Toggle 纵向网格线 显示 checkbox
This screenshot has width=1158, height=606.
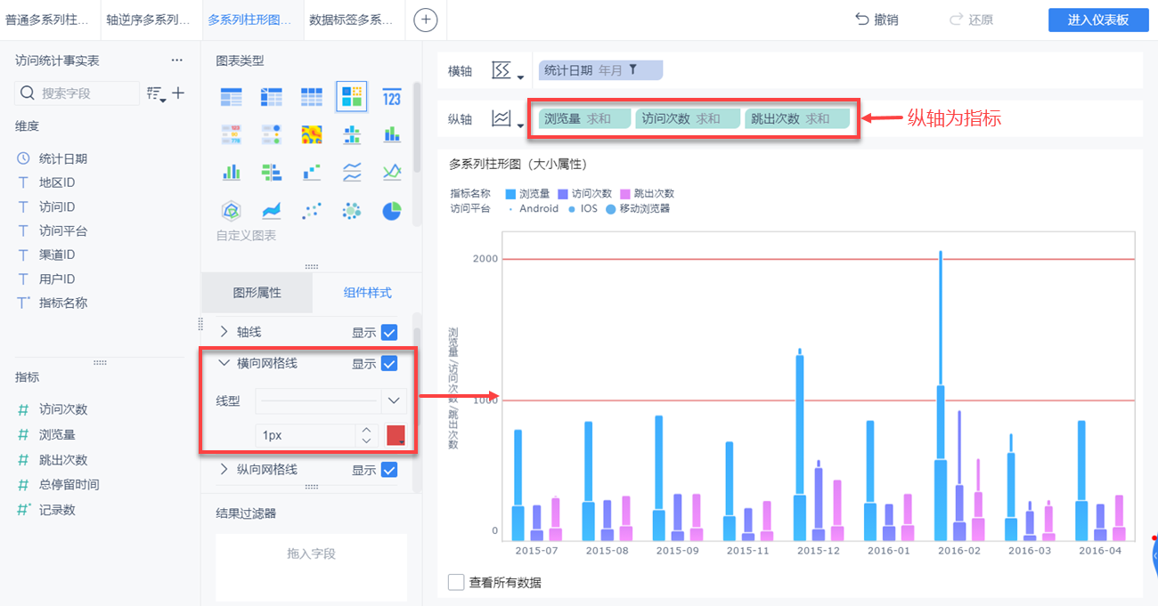pos(389,470)
